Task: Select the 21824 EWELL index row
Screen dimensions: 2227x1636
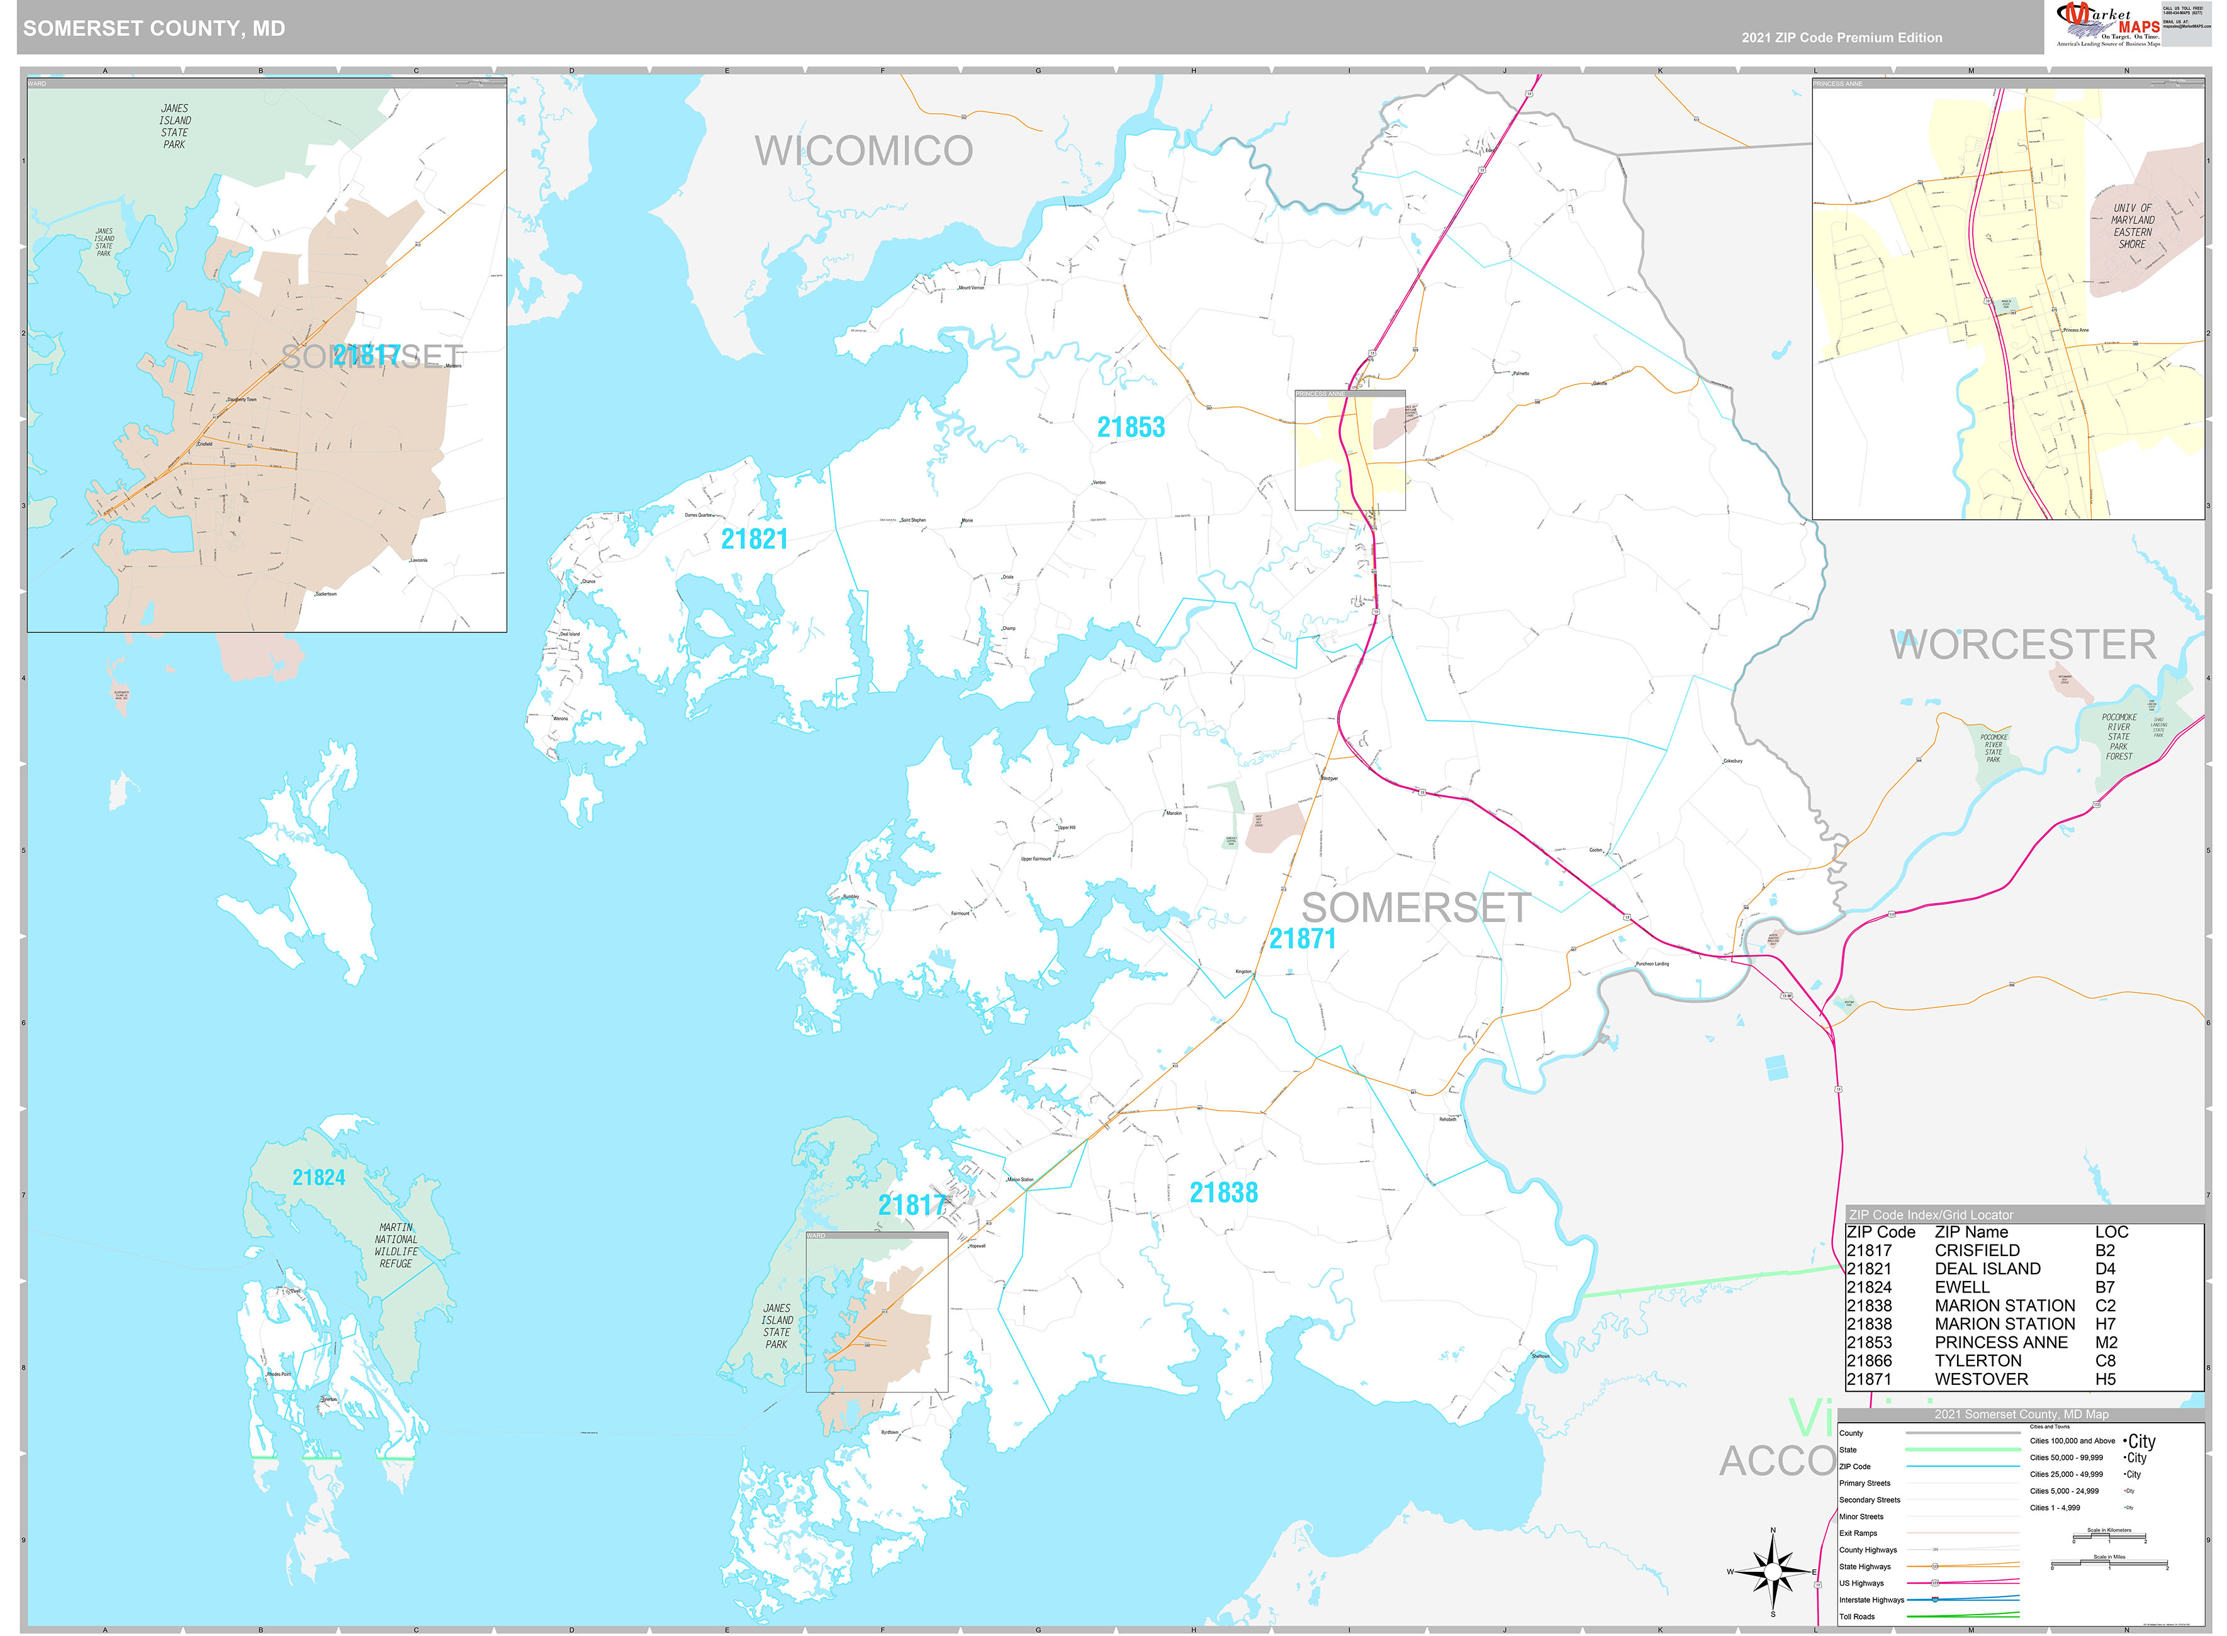Action: pyautogui.click(x=2024, y=1287)
